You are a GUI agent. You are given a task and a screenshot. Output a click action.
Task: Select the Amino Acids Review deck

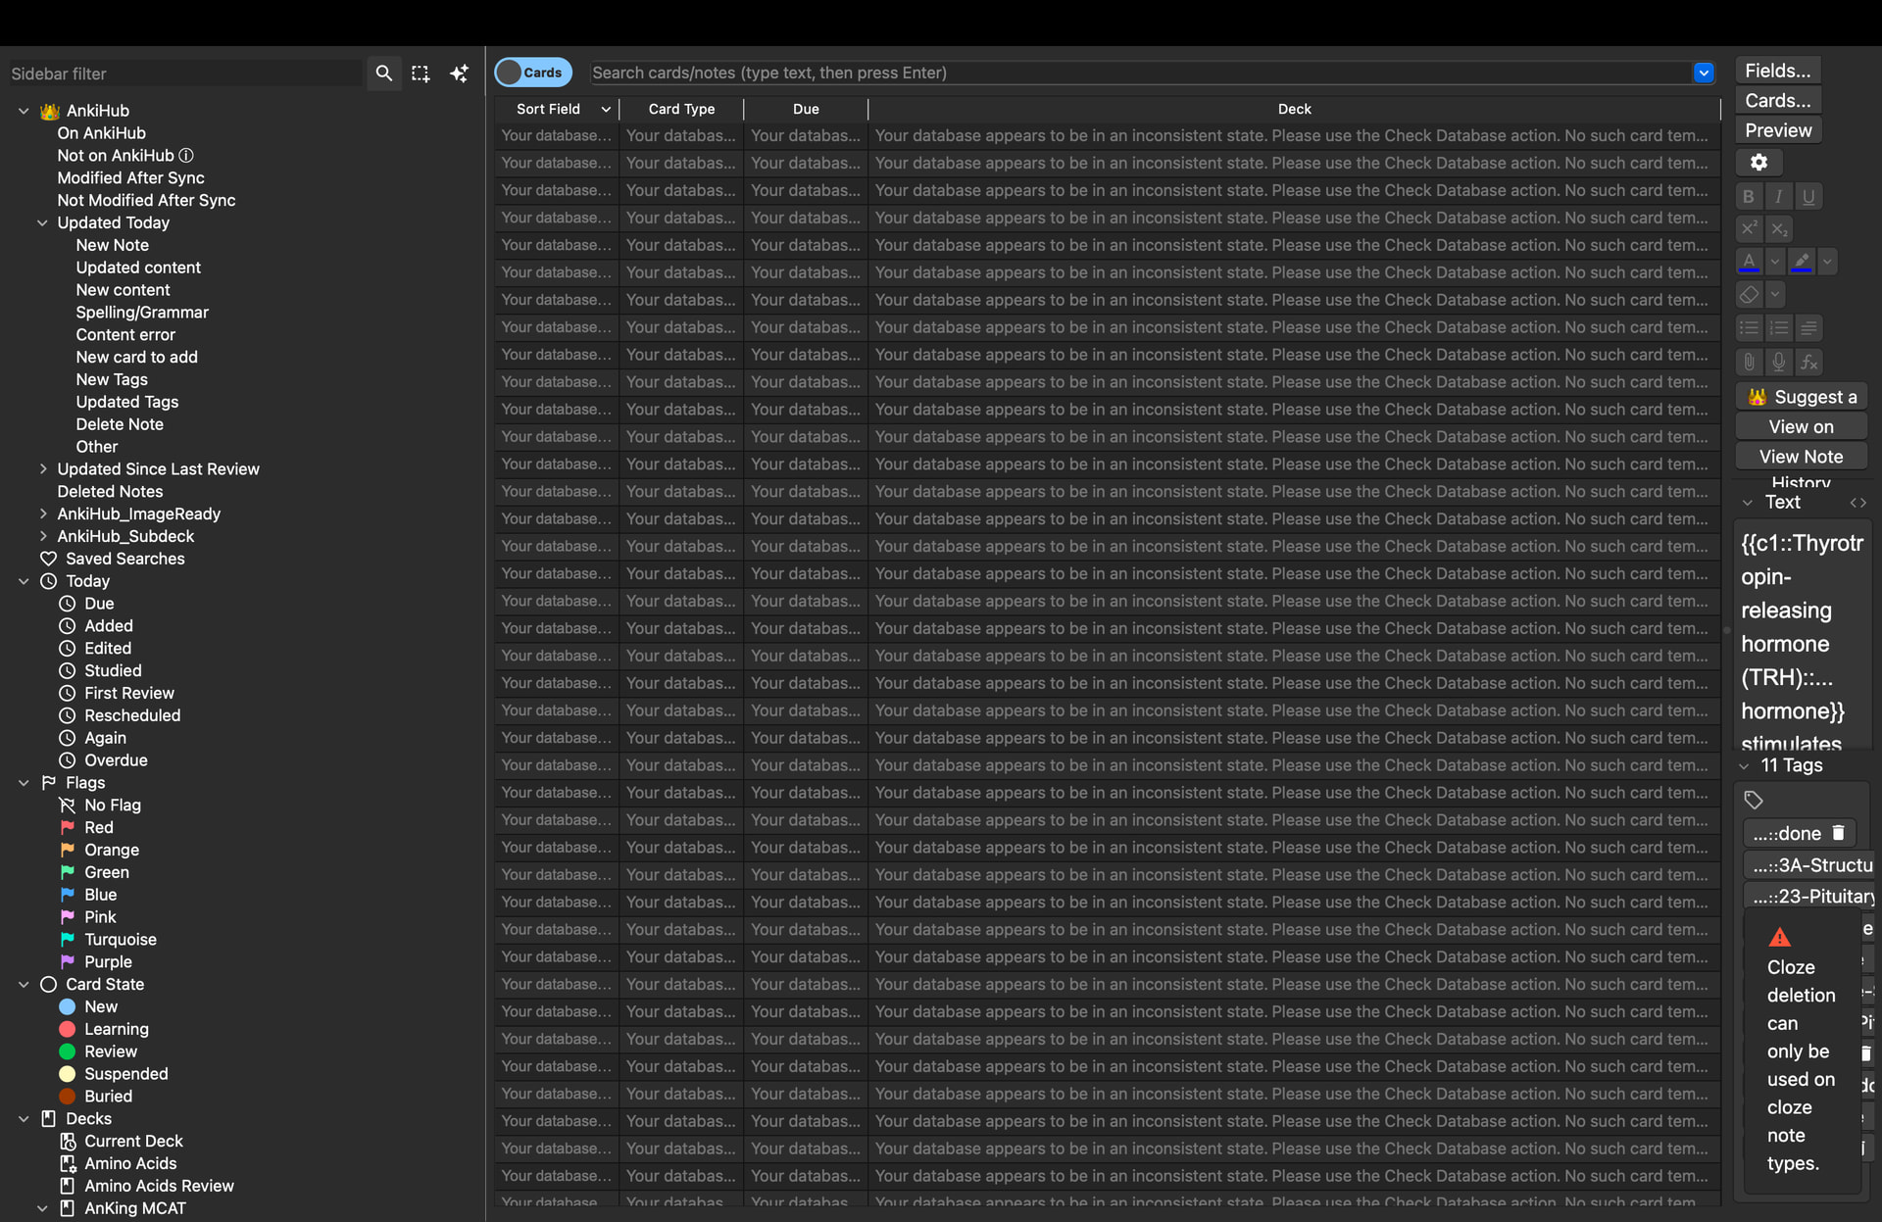pos(159,1186)
